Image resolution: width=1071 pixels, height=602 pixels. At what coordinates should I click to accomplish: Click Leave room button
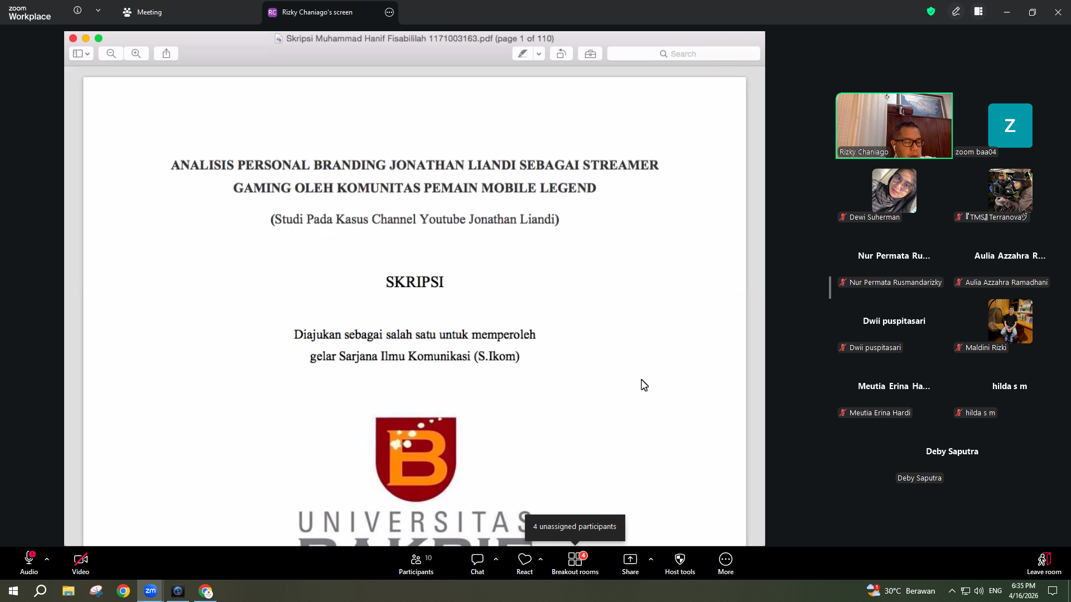point(1044,563)
